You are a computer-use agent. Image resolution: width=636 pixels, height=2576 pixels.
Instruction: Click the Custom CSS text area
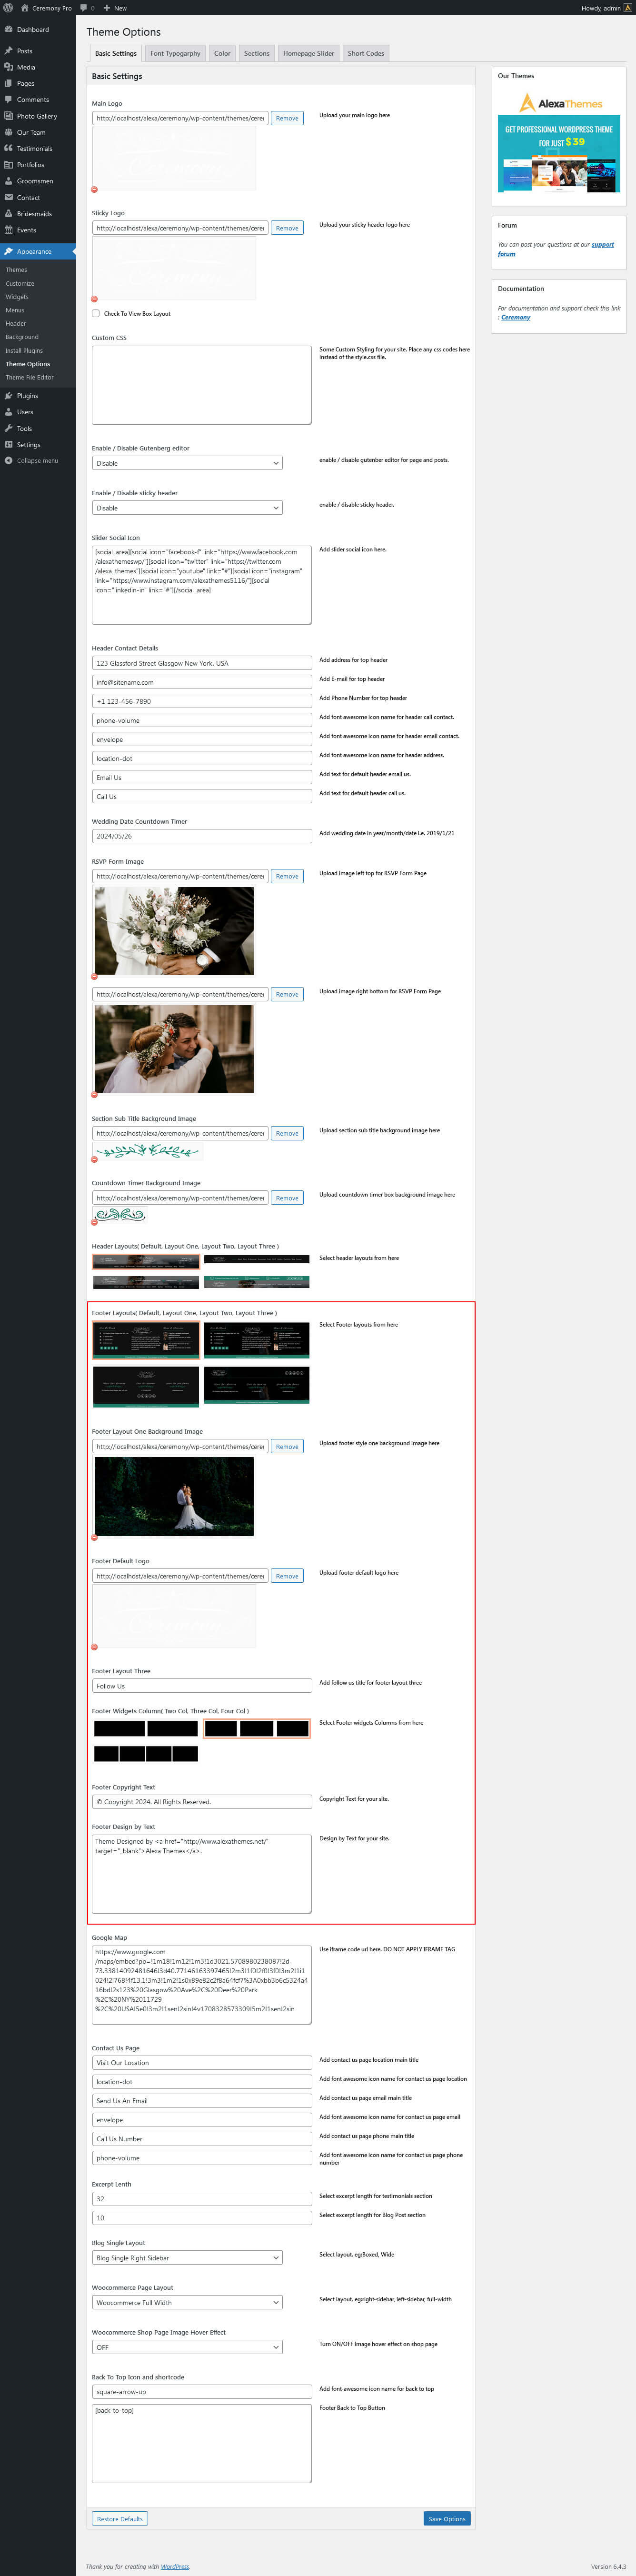coord(202,385)
